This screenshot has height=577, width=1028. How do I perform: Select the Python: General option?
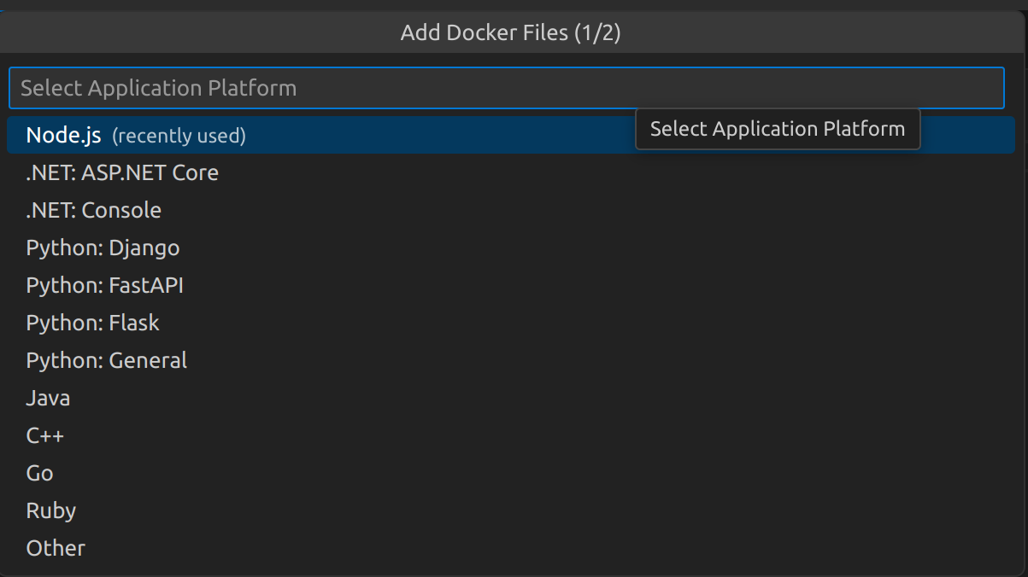[106, 360]
